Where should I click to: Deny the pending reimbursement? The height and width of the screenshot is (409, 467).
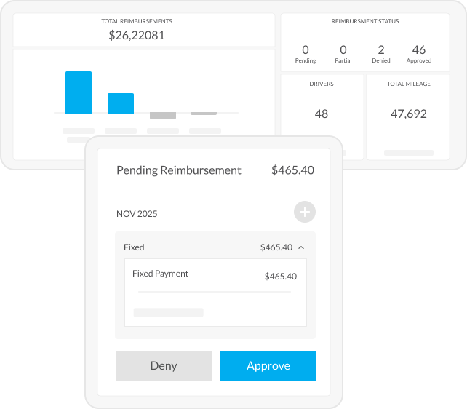[164, 366]
